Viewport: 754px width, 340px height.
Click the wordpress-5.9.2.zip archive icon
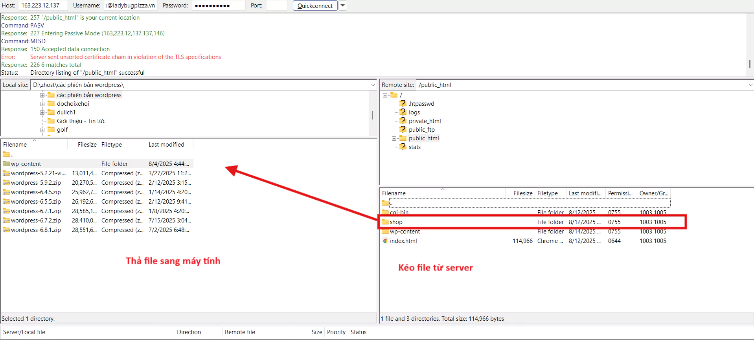click(x=6, y=182)
